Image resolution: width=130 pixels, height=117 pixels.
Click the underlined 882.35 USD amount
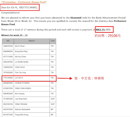pyautogui.click(x=103, y=30)
